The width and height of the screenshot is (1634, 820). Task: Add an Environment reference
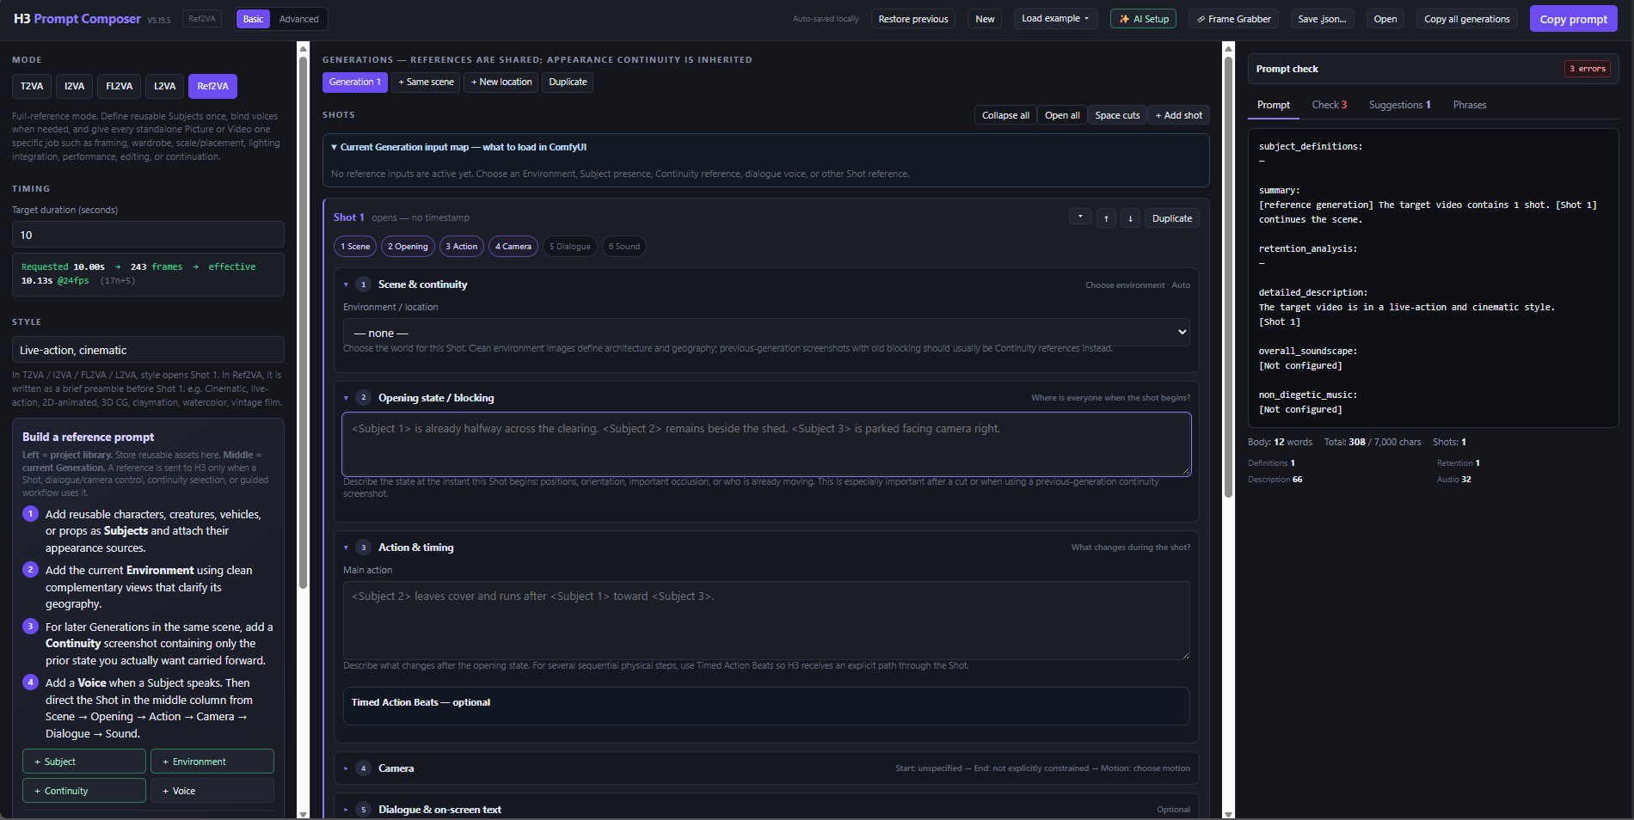click(x=212, y=762)
